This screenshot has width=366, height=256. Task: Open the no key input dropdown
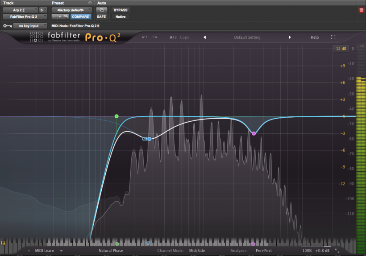point(30,26)
